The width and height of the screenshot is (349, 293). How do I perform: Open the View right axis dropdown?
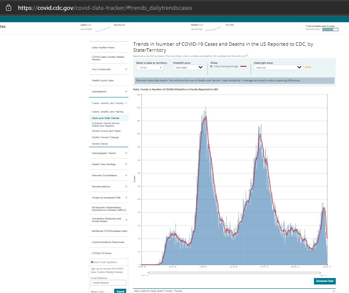(278, 67)
